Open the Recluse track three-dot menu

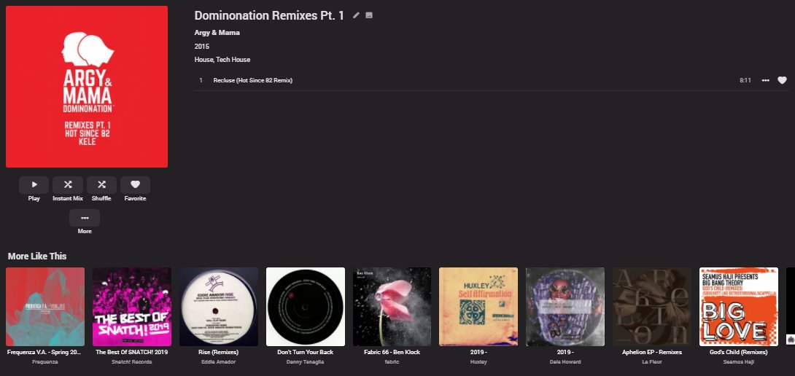click(x=766, y=80)
